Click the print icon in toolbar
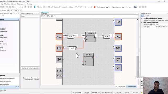 (x=7, y=7)
